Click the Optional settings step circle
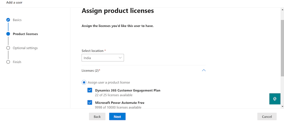Screen dimensions: 284x123 point(8,48)
